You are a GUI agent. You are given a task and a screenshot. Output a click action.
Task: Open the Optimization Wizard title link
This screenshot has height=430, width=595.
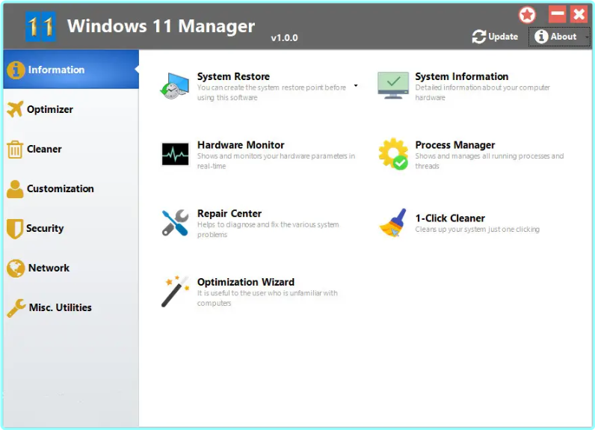(x=245, y=282)
